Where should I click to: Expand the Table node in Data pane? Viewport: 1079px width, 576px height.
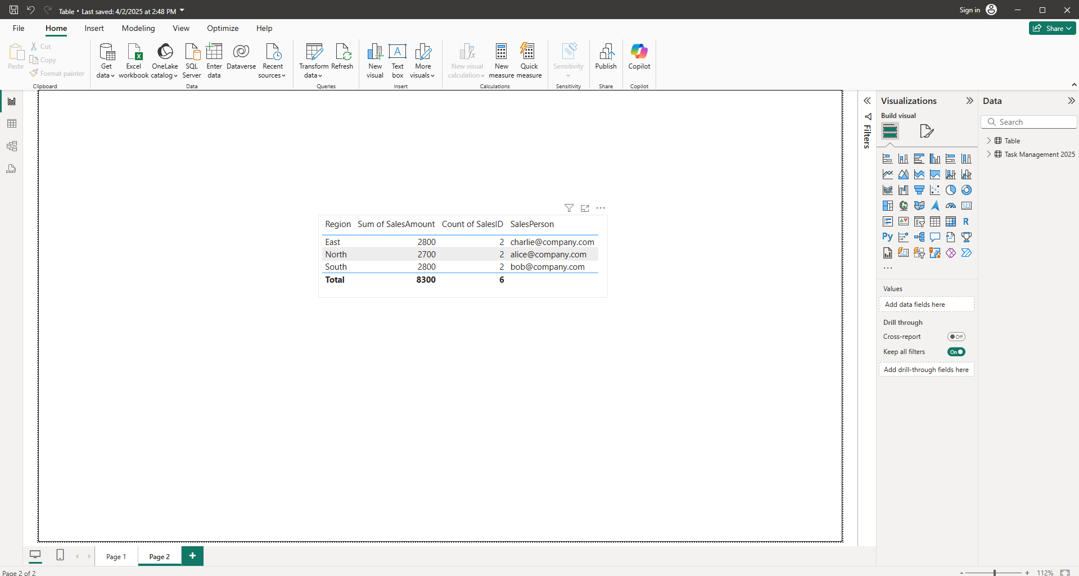pyautogui.click(x=989, y=140)
